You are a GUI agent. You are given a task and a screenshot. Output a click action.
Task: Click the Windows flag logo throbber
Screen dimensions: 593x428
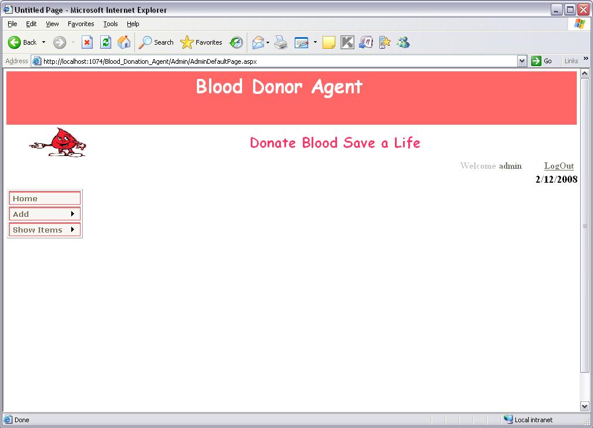pos(579,24)
